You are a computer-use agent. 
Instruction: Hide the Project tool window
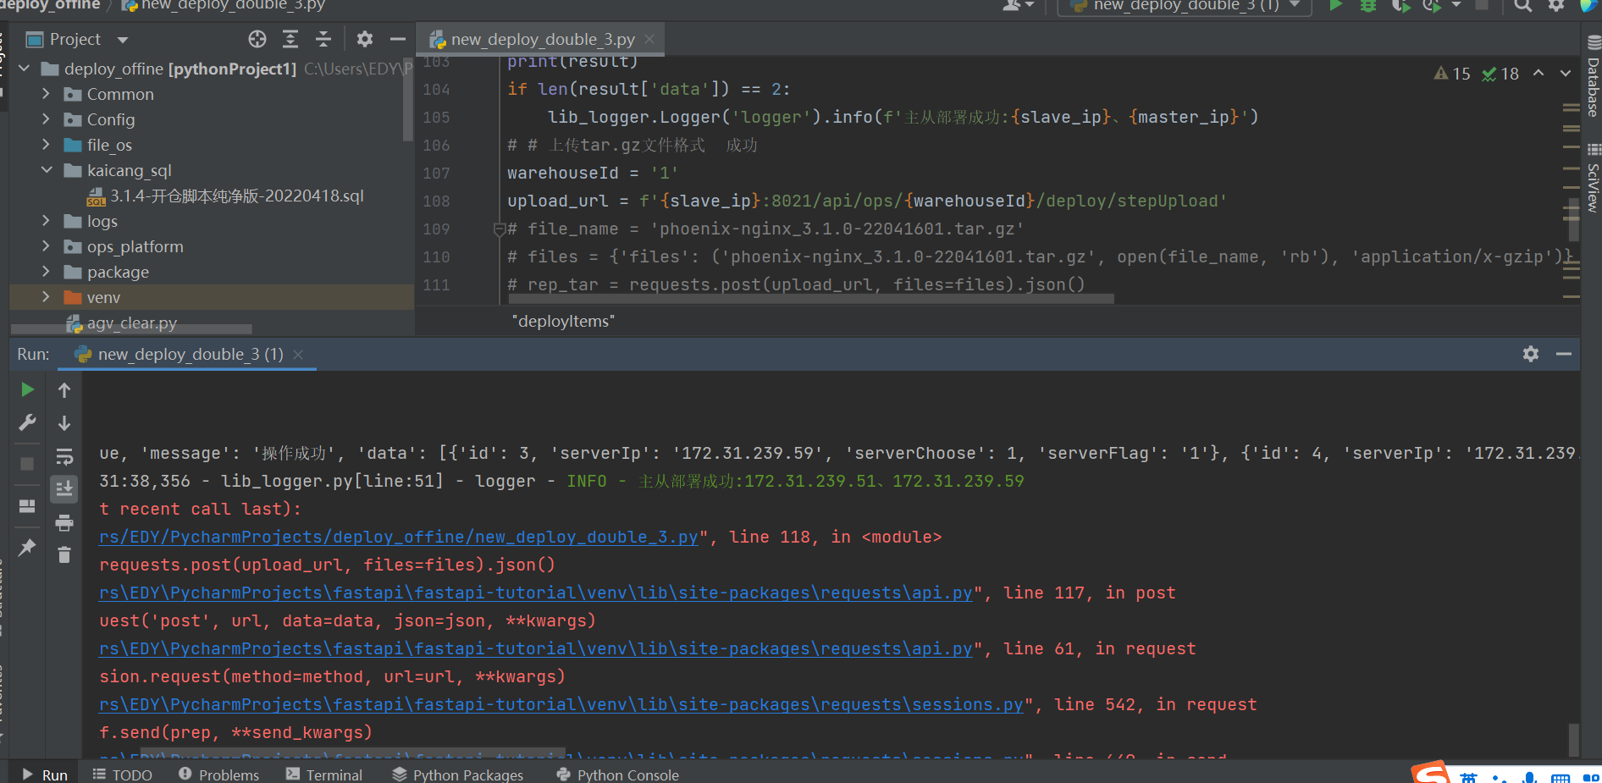398,39
